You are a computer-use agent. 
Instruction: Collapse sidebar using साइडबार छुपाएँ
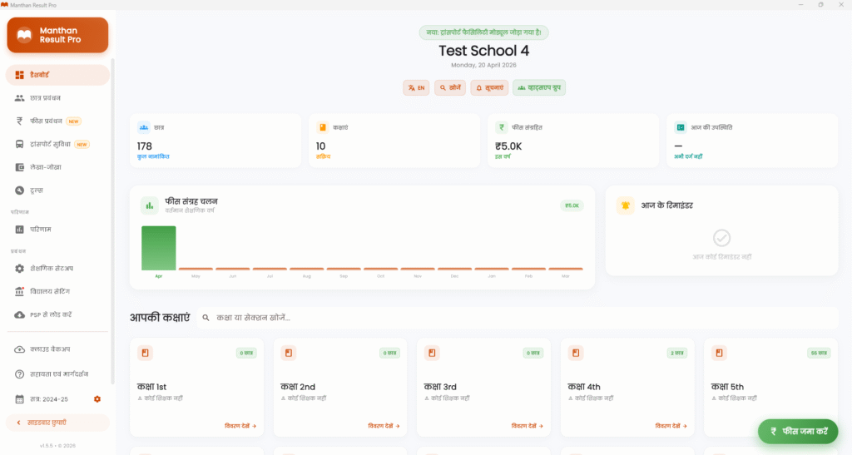(58, 423)
